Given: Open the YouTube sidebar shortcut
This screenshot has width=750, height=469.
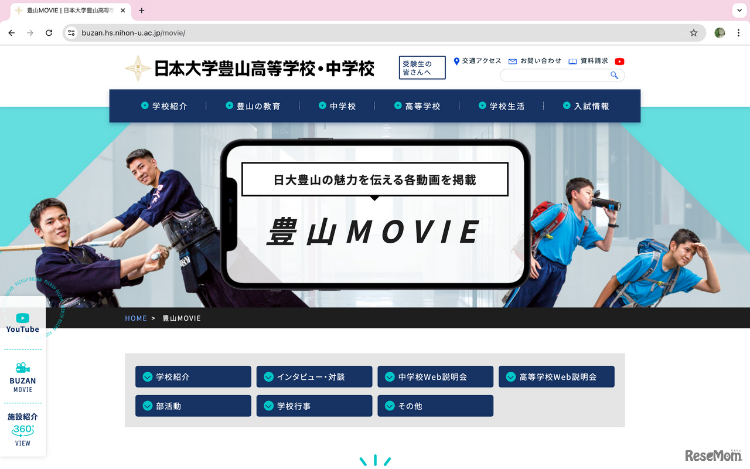Looking at the screenshot, I should (x=23, y=323).
